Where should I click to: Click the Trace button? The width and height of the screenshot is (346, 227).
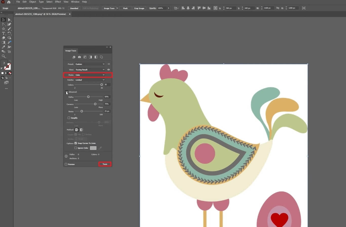[105, 164]
